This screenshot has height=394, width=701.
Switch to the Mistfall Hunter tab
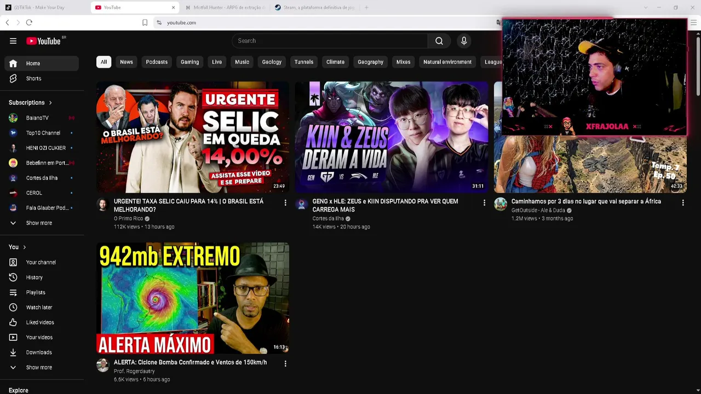(225, 8)
